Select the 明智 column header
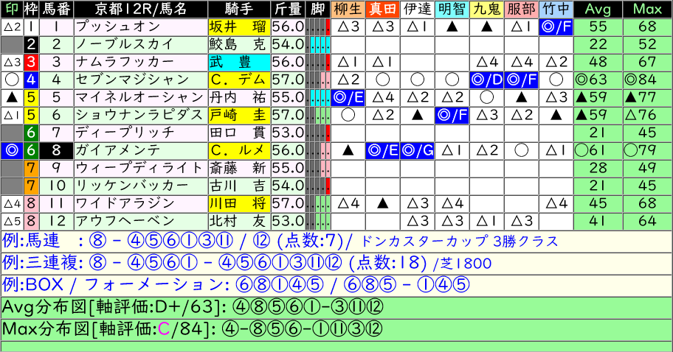This screenshot has width=673, height=352. coord(452,9)
